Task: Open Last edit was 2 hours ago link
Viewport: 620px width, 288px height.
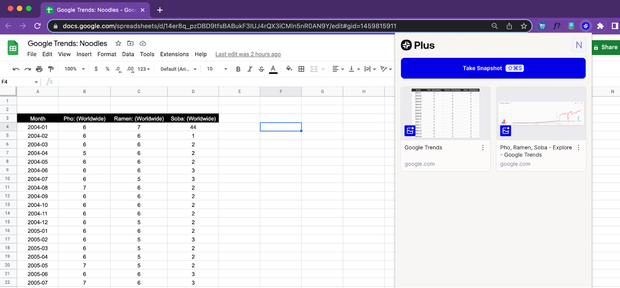Action: click(248, 54)
